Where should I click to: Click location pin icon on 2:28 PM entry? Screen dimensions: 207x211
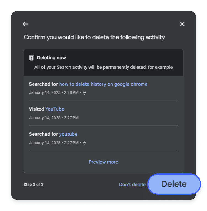click(84, 93)
